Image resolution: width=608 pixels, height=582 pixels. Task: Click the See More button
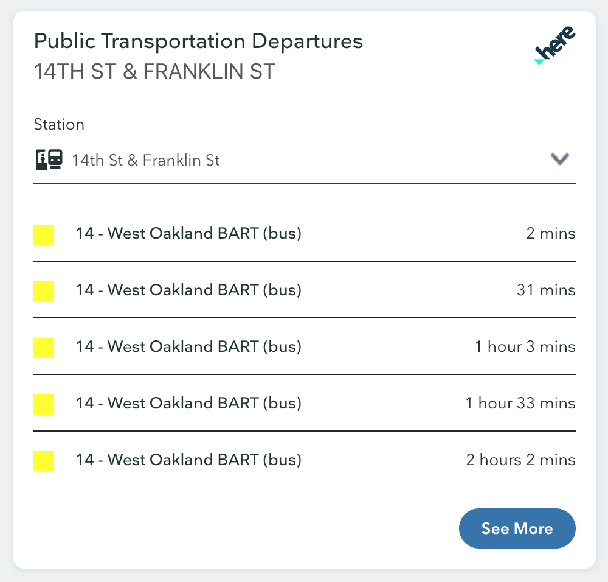click(x=517, y=528)
